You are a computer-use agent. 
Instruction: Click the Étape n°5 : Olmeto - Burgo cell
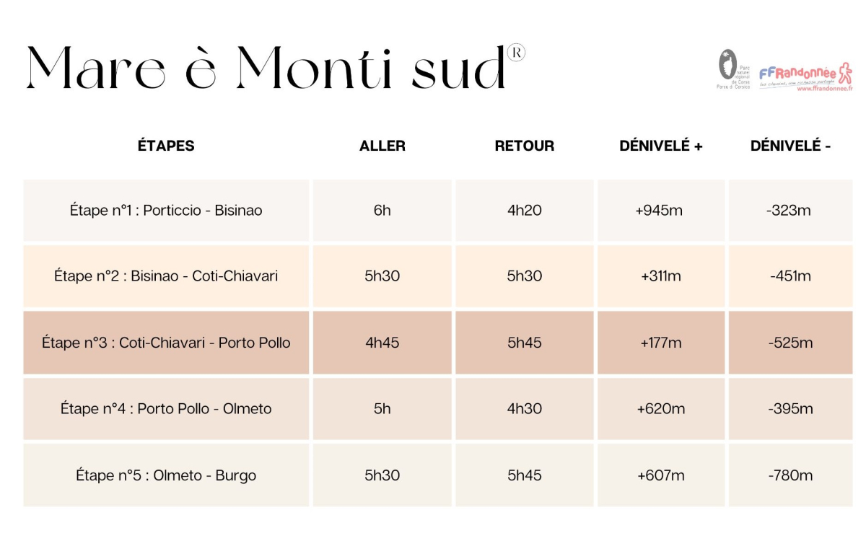coord(166,475)
